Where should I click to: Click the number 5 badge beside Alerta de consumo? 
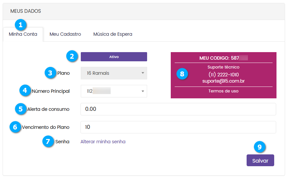21,109
